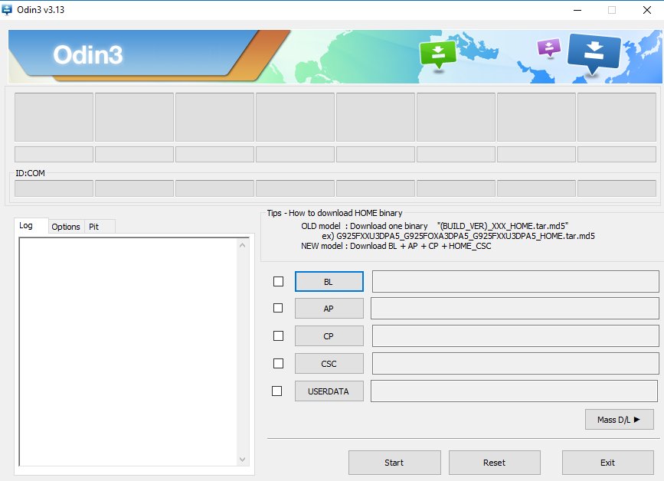Open the CSC file selector
This screenshot has width=664, height=481.
pos(329,363)
